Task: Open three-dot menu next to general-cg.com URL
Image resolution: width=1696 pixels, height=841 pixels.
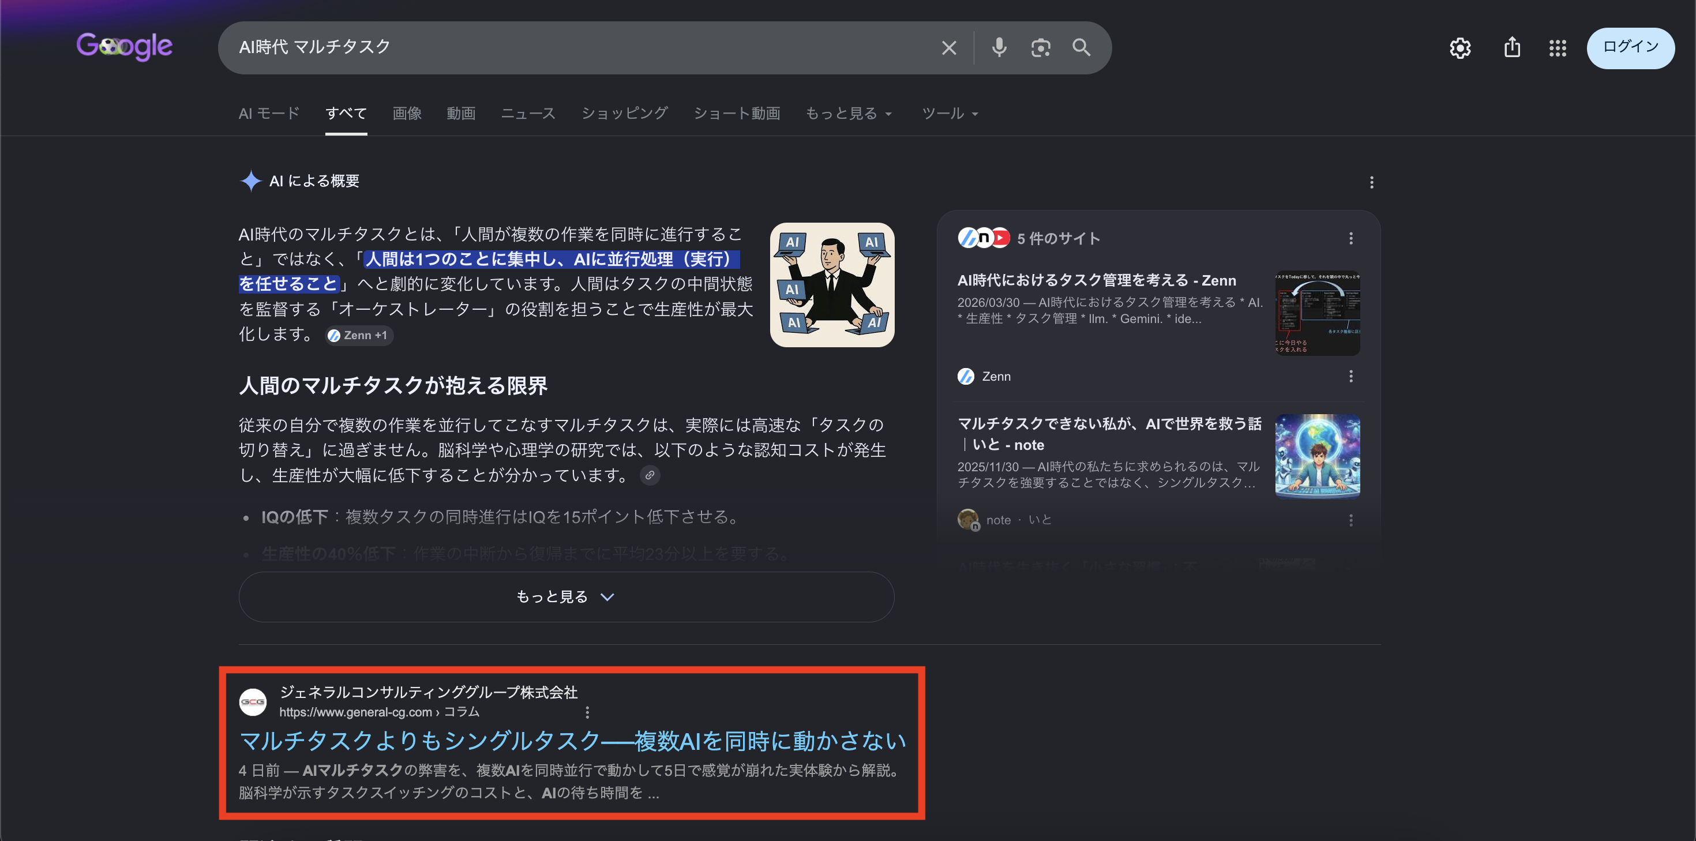Action: click(x=587, y=712)
